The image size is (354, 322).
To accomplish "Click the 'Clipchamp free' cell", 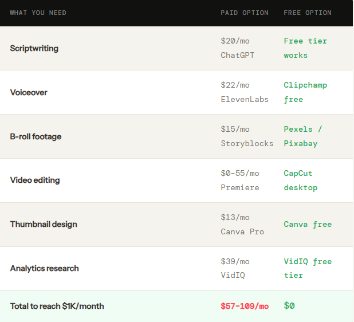I will coord(305,92).
